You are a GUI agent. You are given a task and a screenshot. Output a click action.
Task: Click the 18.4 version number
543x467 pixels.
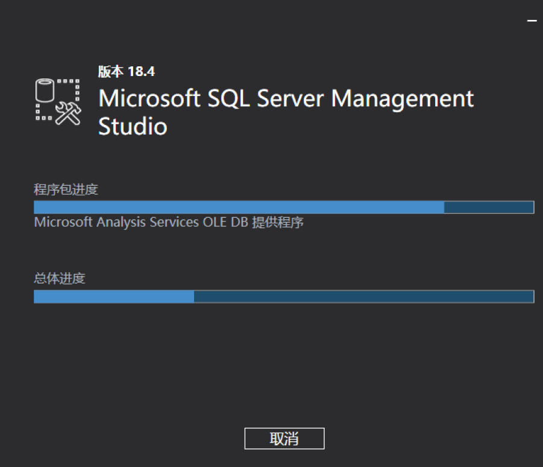(x=141, y=72)
